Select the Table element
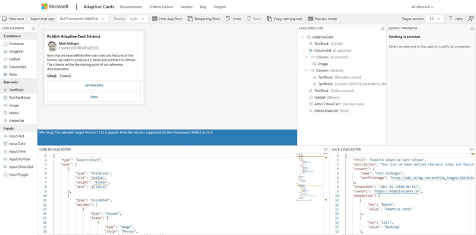Screen dimensions: 476x235 tap(18, 74)
